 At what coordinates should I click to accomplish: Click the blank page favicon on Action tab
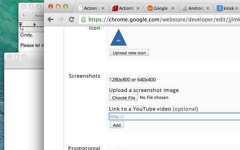click(80, 8)
